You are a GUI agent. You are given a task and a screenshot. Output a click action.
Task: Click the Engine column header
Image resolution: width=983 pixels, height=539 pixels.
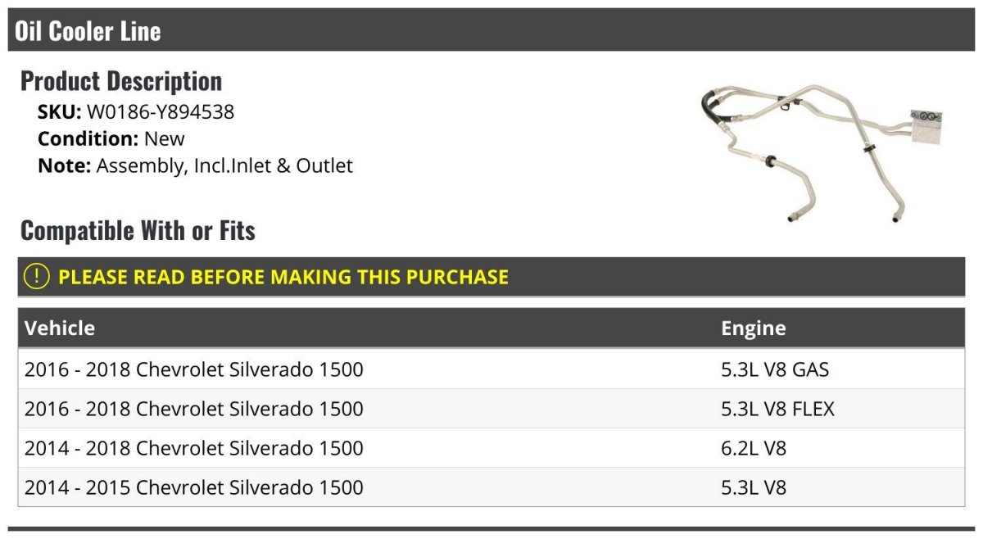click(753, 328)
